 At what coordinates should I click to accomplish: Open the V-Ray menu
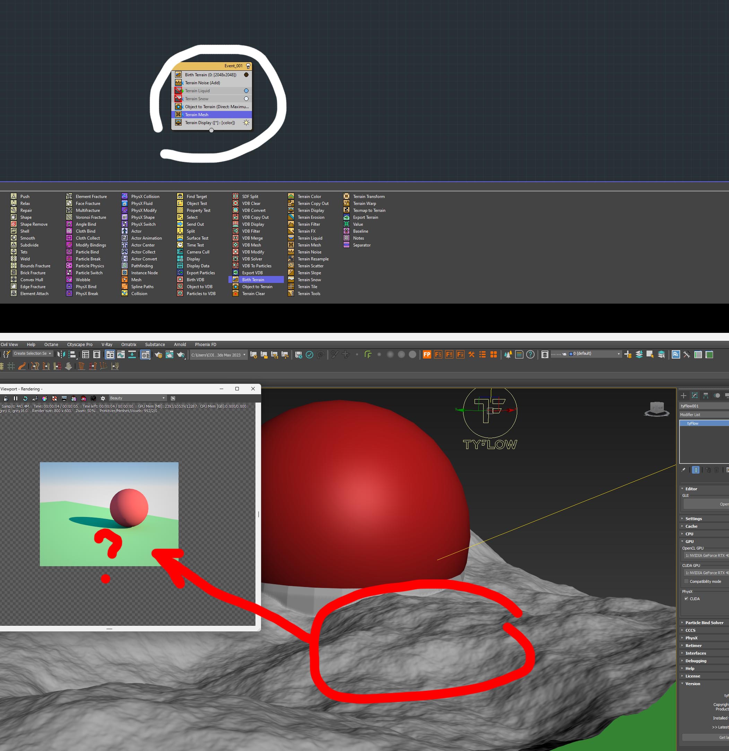point(107,344)
